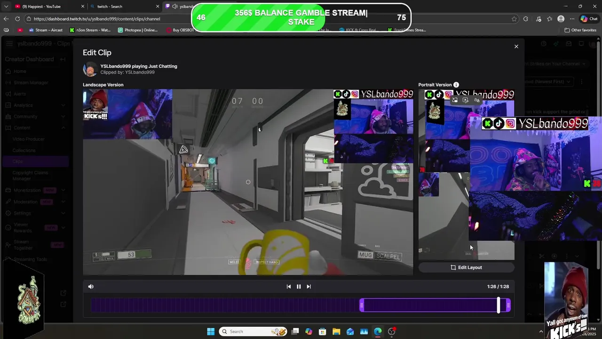Viewport: 602px width, 339px height.
Task: Open the browser extensions icon
Action: pos(526,19)
